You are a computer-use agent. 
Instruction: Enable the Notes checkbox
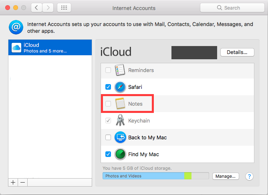[x=108, y=104]
